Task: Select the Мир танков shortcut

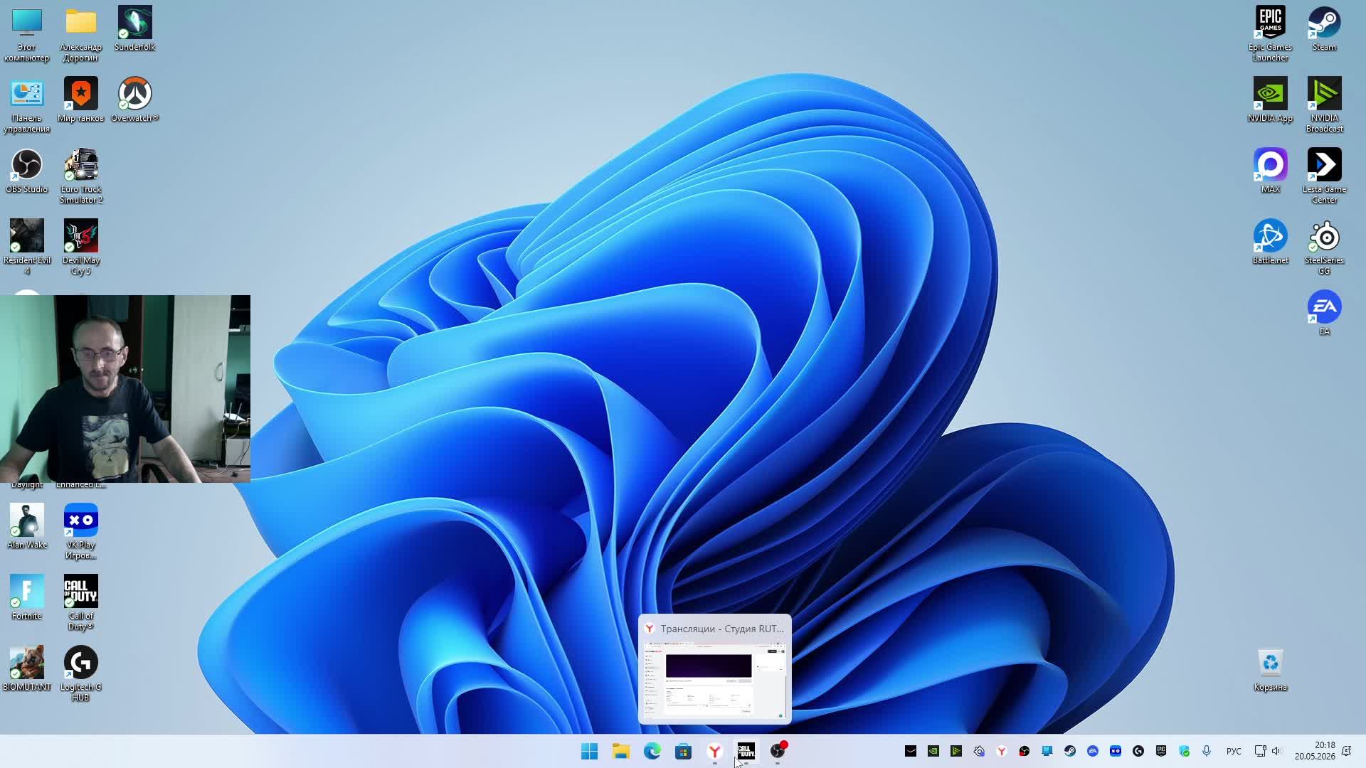Action: coord(80,100)
